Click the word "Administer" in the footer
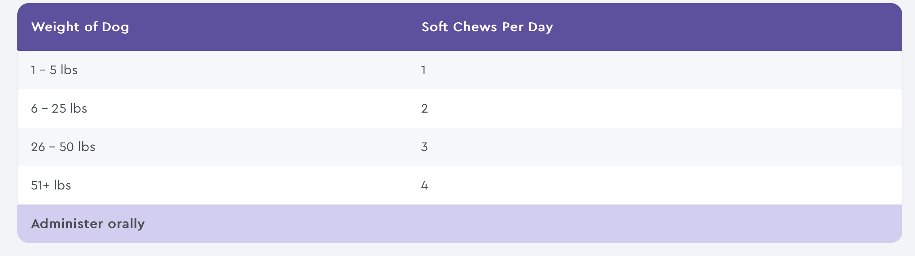The height and width of the screenshot is (256, 915). [x=67, y=224]
